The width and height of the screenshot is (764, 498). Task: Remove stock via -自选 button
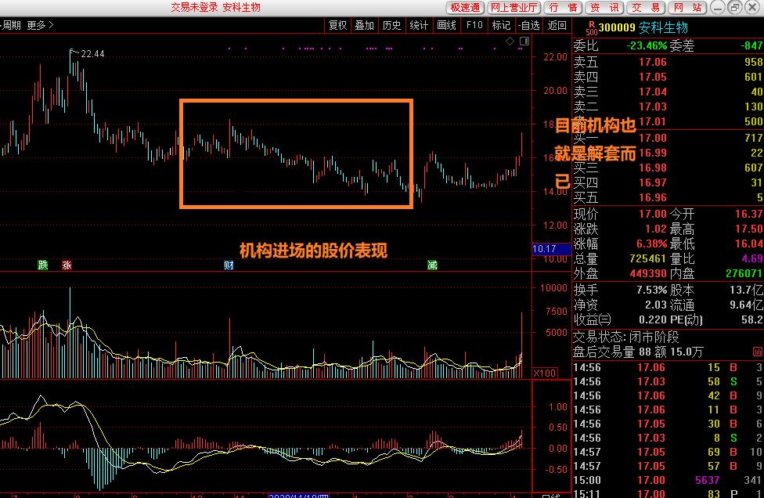coord(529,25)
